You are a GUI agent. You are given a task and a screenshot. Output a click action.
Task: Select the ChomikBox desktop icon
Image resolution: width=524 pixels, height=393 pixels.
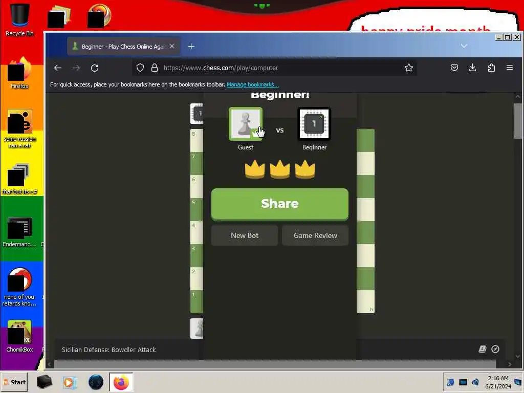19,336
